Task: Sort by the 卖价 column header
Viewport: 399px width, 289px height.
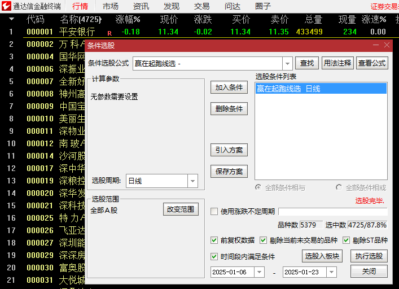Action: 279,19
